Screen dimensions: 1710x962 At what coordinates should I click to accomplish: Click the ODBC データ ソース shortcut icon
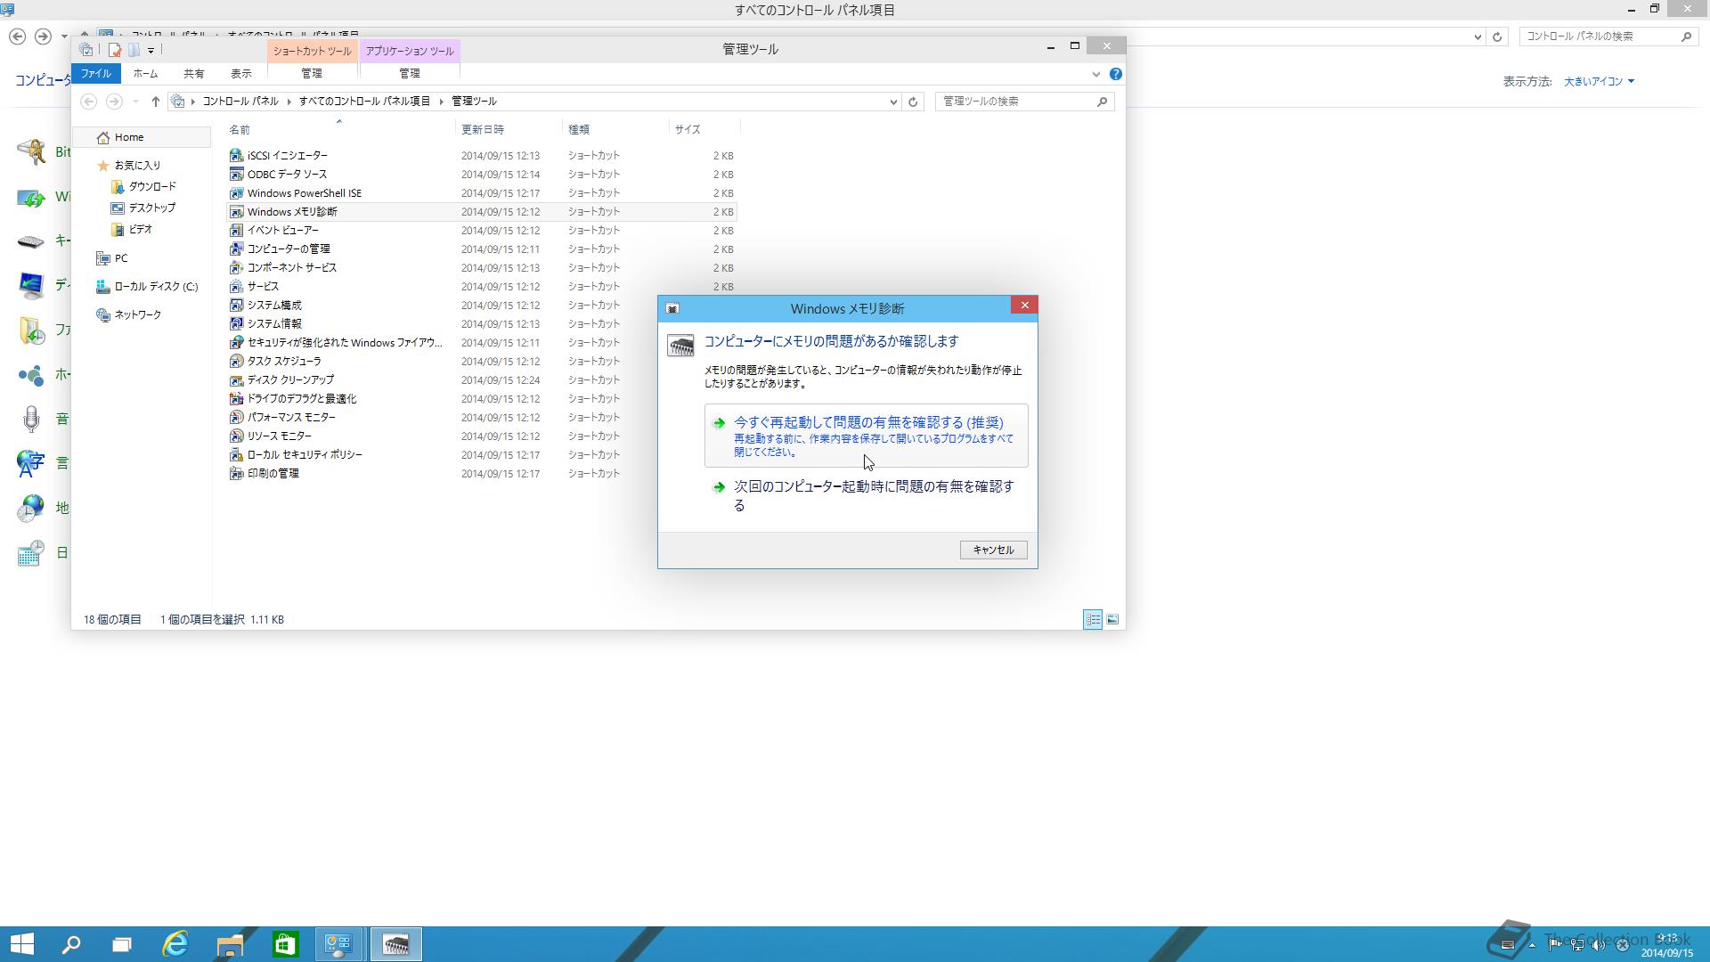click(x=236, y=175)
